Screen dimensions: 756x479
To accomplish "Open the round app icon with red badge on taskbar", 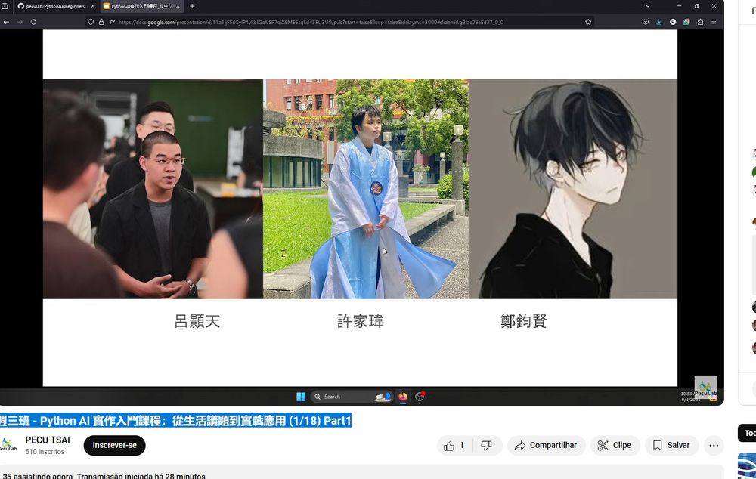I will tap(420, 397).
